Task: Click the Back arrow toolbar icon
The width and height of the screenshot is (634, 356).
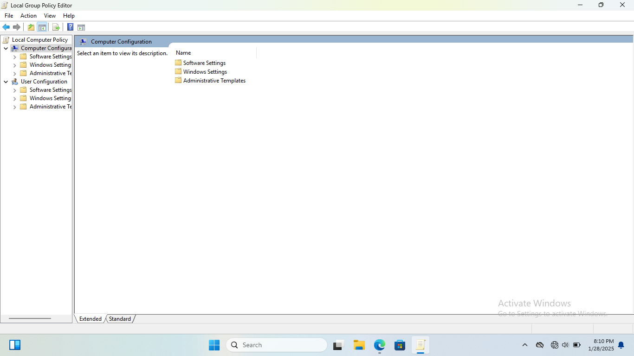Action: [x=6, y=27]
